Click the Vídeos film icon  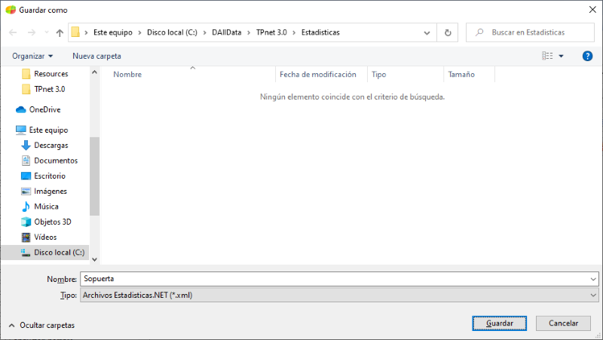click(26, 237)
